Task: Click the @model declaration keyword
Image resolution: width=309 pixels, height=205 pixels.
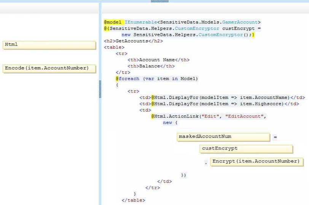Action: (113, 22)
